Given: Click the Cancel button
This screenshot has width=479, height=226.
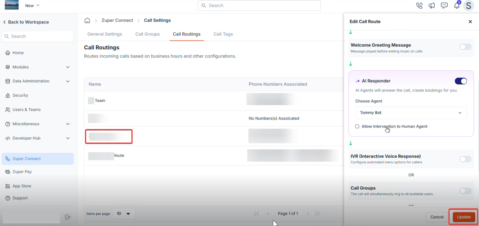Looking at the screenshot, I should click(x=437, y=217).
